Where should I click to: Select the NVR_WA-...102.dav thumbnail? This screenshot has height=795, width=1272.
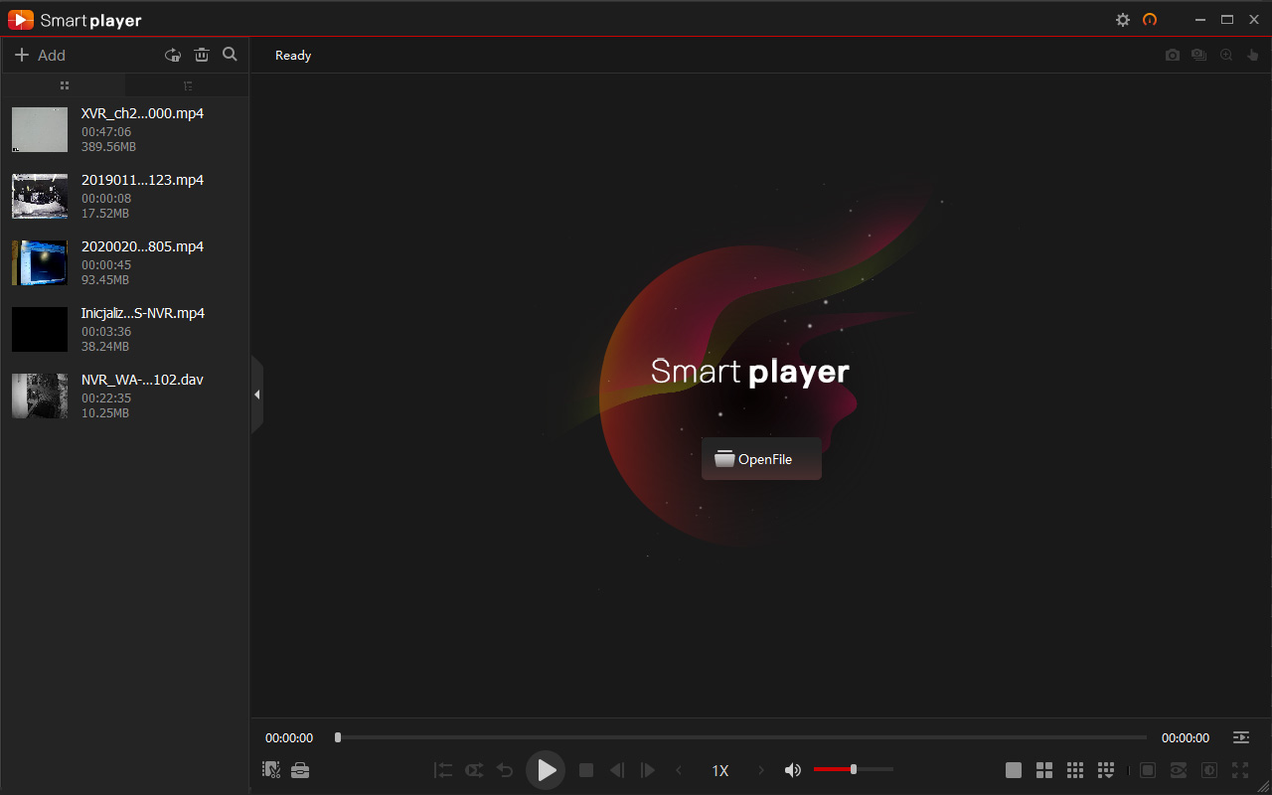pos(40,396)
